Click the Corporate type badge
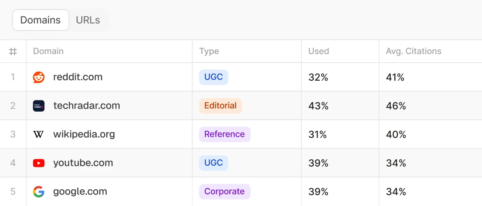482x206 pixels. tap(224, 192)
